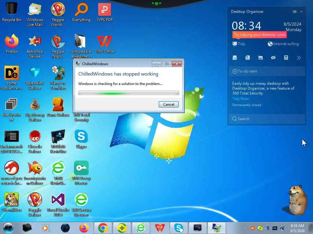Viewport: 313px width, 234px height.
Task: Click the Permanently closed link
Action: [247, 105]
